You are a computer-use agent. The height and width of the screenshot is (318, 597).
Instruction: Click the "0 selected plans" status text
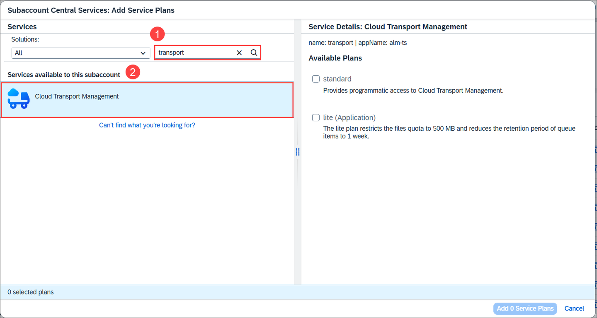(31, 292)
